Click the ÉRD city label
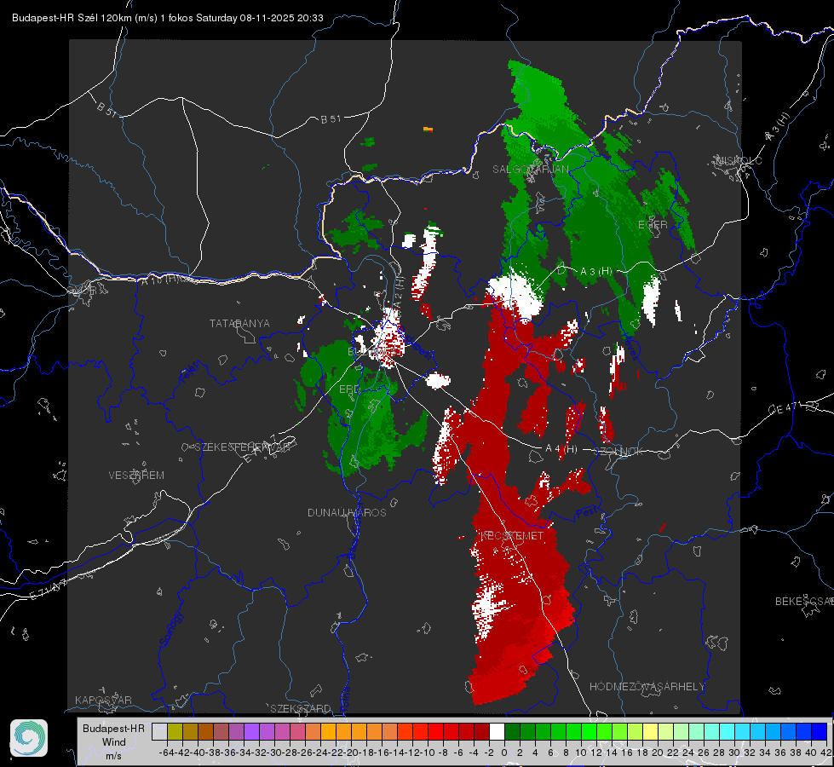Viewport: 834px width, 767px height. click(349, 389)
